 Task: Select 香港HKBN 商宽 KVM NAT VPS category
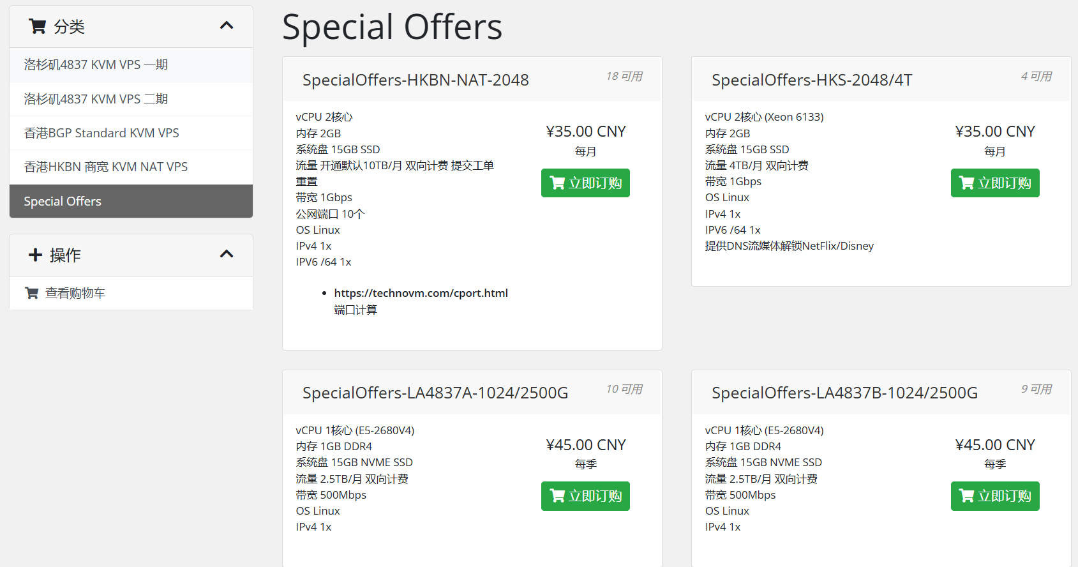click(x=106, y=167)
